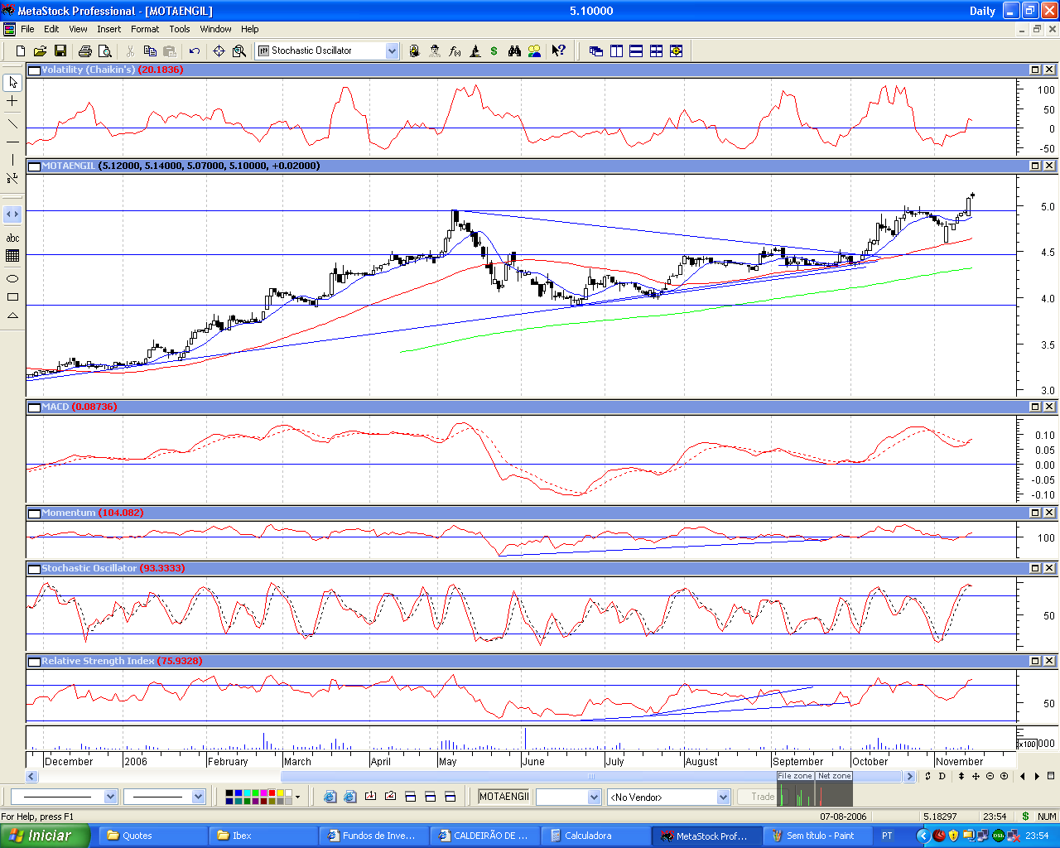Open the Tools menu

coord(180,29)
